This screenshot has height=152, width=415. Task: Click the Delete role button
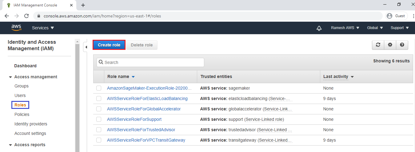coord(142,45)
